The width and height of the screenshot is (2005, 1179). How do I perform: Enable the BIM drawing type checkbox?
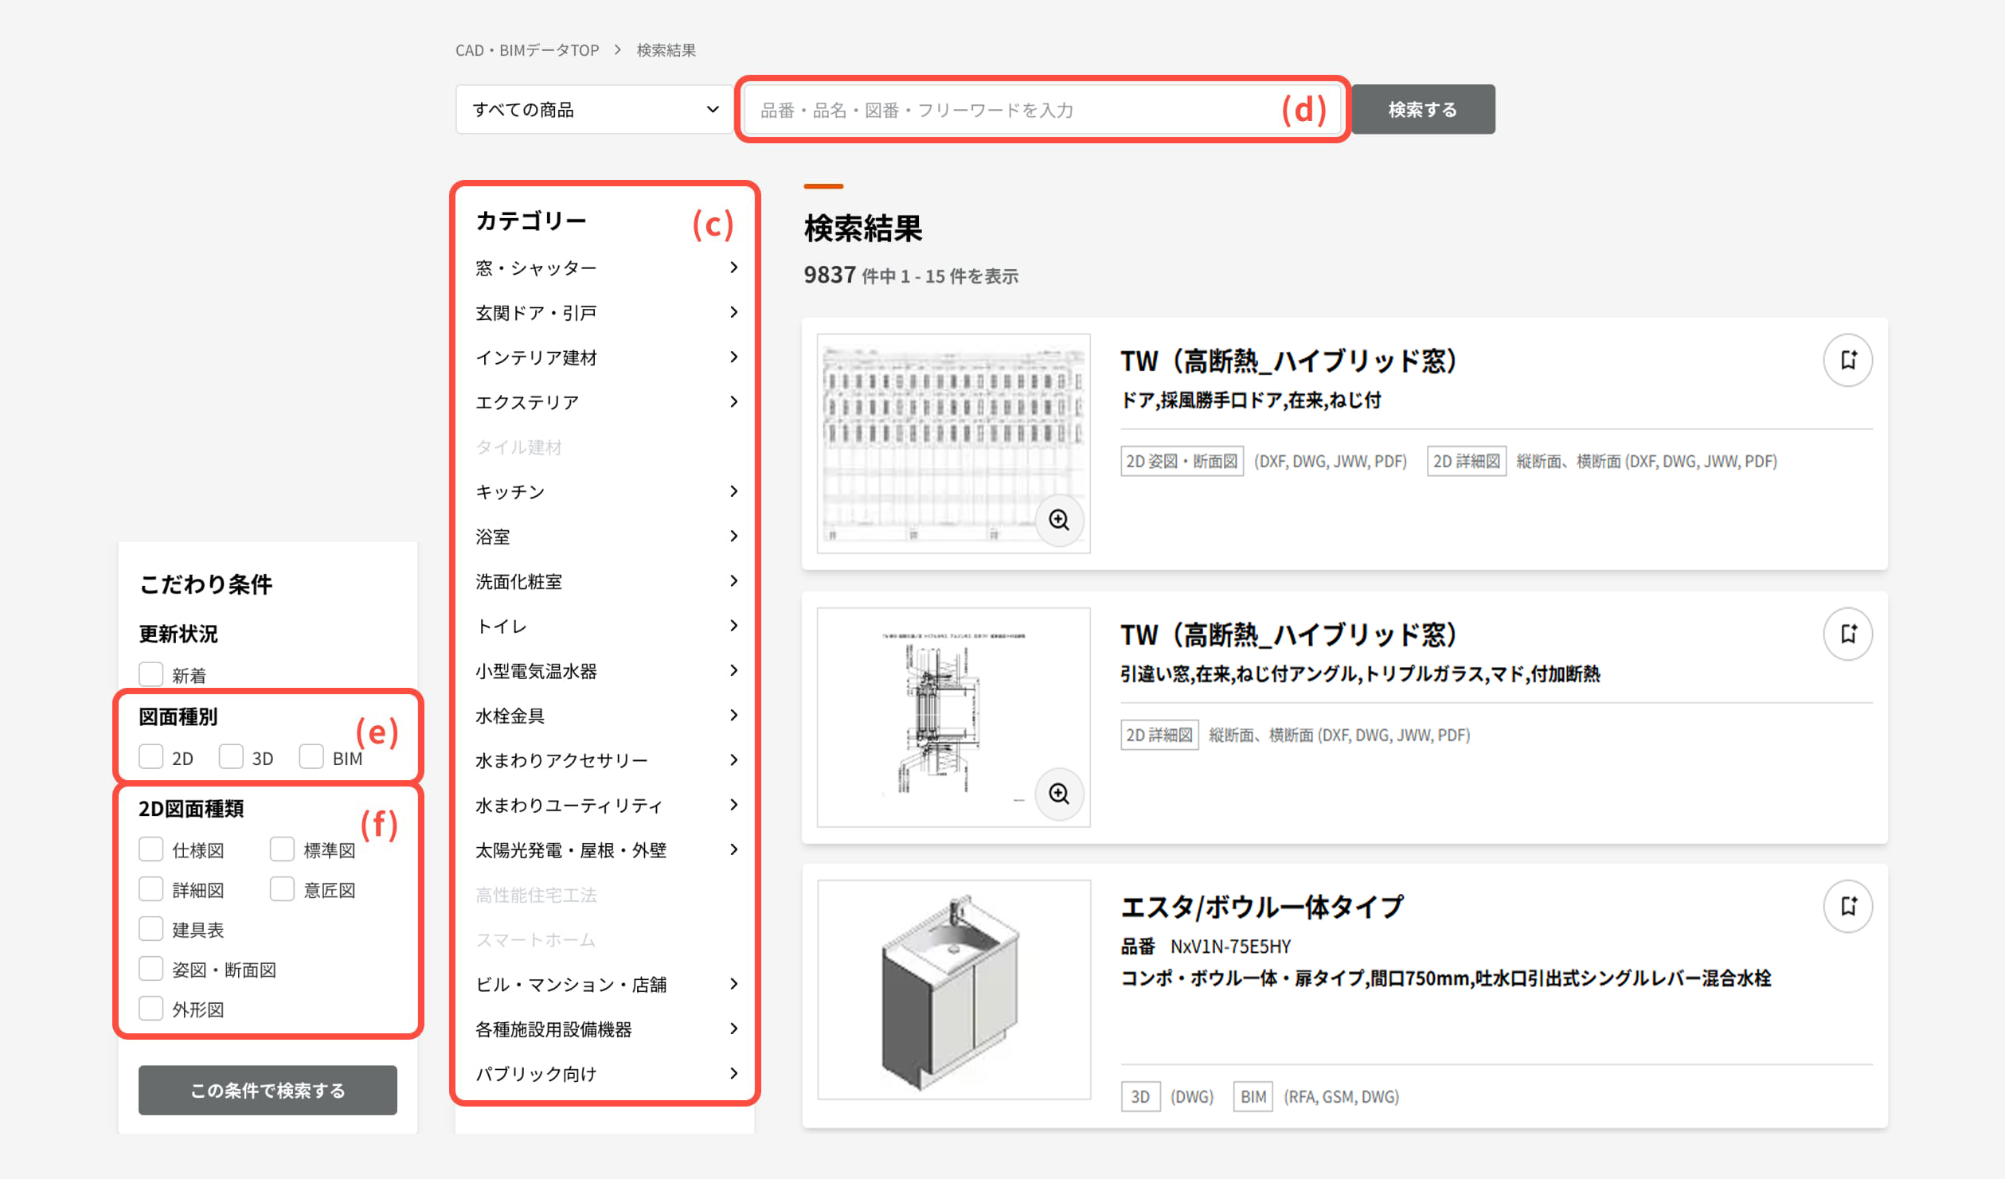[x=311, y=757]
